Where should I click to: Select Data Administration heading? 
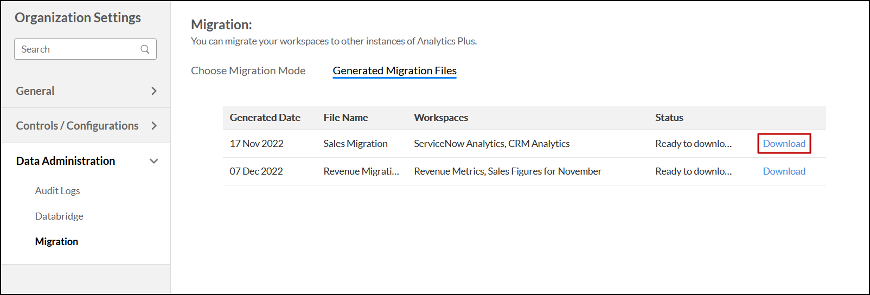click(66, 161)
